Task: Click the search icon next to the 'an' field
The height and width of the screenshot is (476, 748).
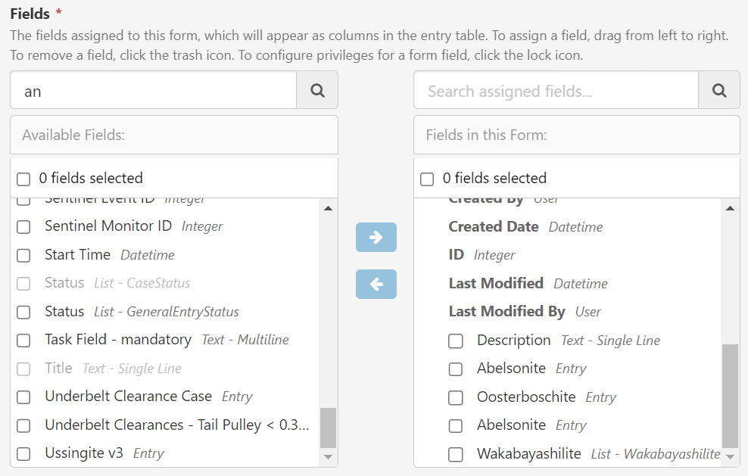Action: pyautogui.click(x=316, y=89)
